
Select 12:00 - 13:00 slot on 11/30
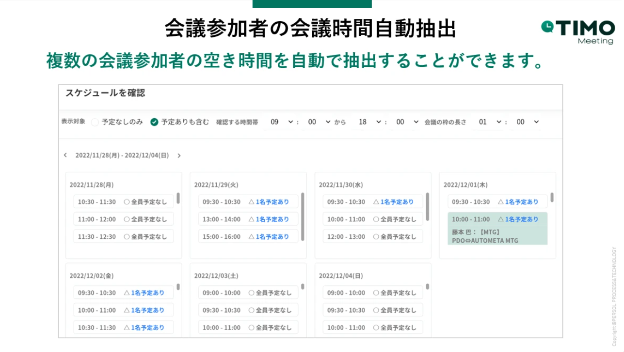pyautogui.click(x=373, y=237)
